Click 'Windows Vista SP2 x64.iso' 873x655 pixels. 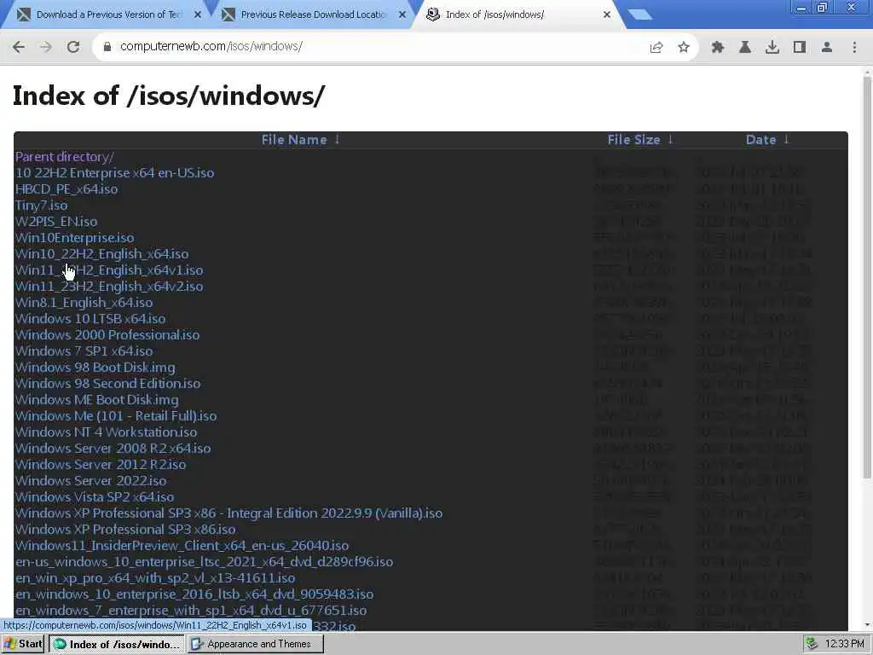[95, 497]
